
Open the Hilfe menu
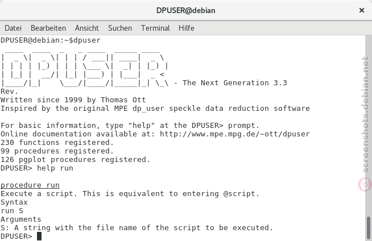pos(187,28)
